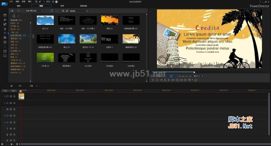Toggle the video track 1 enable checkbox
The height and width of the screenshot is (146, 271).
tap(11, 96)
